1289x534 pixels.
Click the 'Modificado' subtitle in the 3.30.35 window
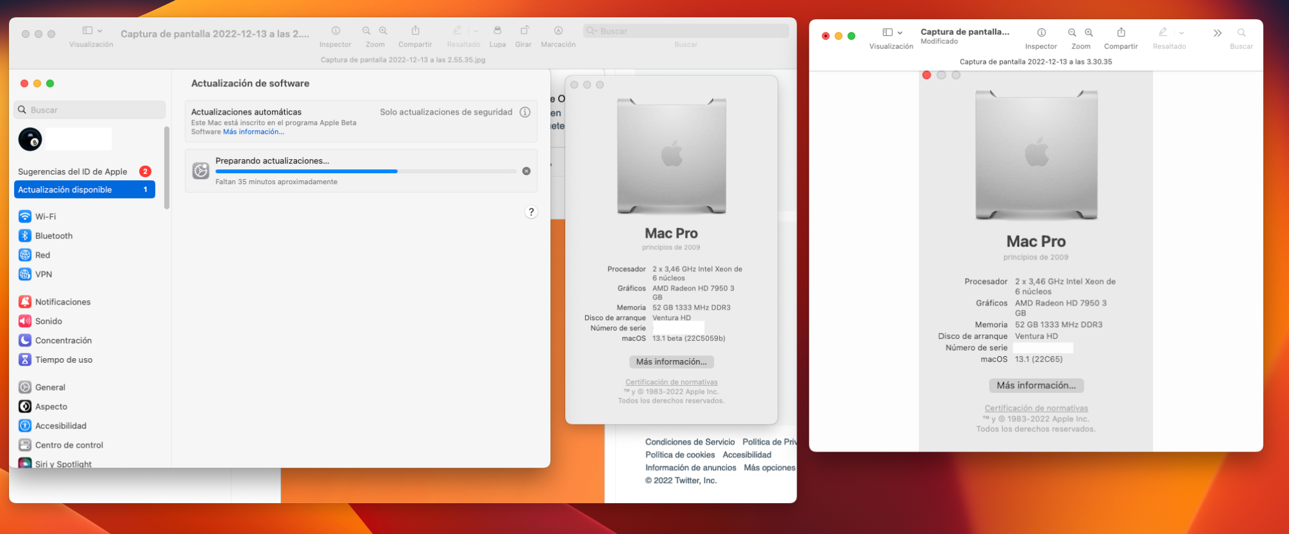pyautogui.click(x=939, y=41)
